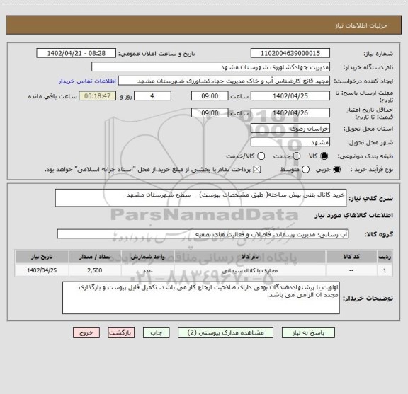Click the buyer notes text area
Image resolution: width=408 pixels, height=394 pixels.
click(201, 298)
